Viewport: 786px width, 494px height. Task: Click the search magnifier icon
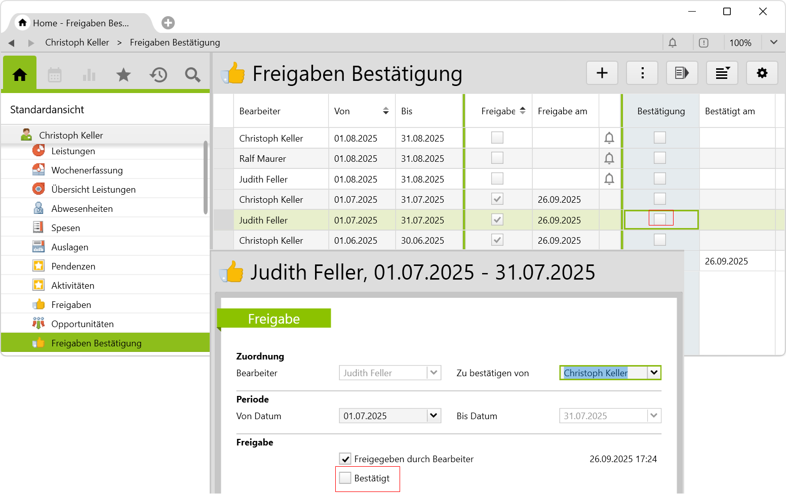tap(192, 75)
